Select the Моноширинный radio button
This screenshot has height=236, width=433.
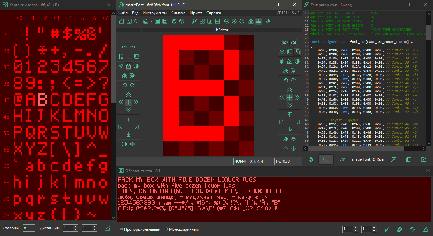pyautogui.click(x=166, y=229)
